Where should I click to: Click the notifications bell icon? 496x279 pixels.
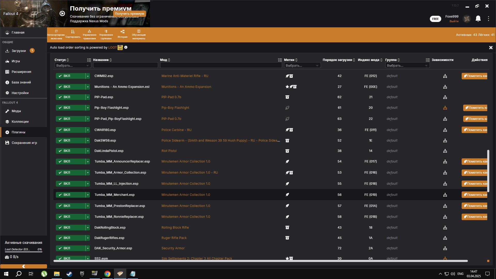click(478, 19)
